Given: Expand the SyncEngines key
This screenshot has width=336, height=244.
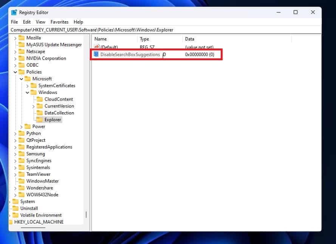Looking at the screenshot, I should point(15,161).
